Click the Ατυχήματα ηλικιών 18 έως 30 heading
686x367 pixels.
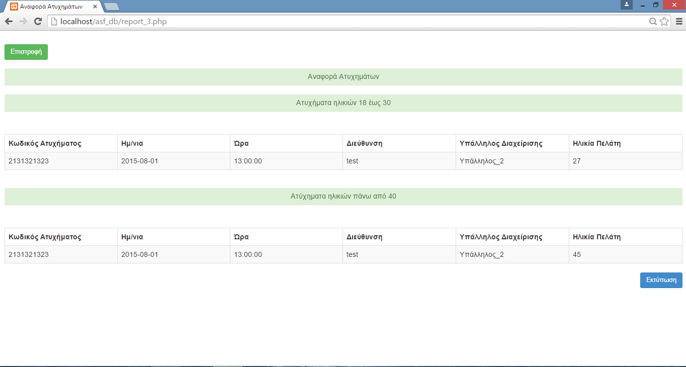[x=343, y=103]
